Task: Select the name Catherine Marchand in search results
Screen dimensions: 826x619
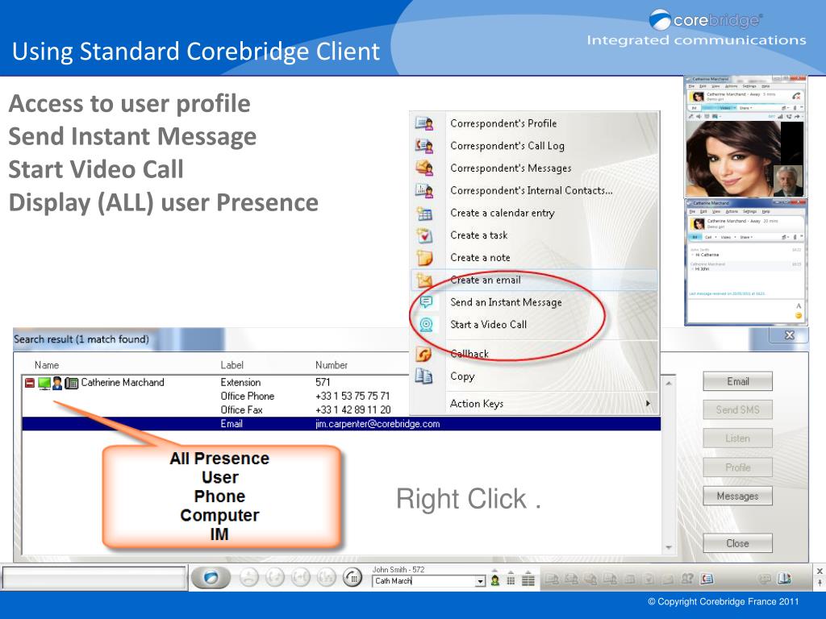Action: click(x=123, y=383)
